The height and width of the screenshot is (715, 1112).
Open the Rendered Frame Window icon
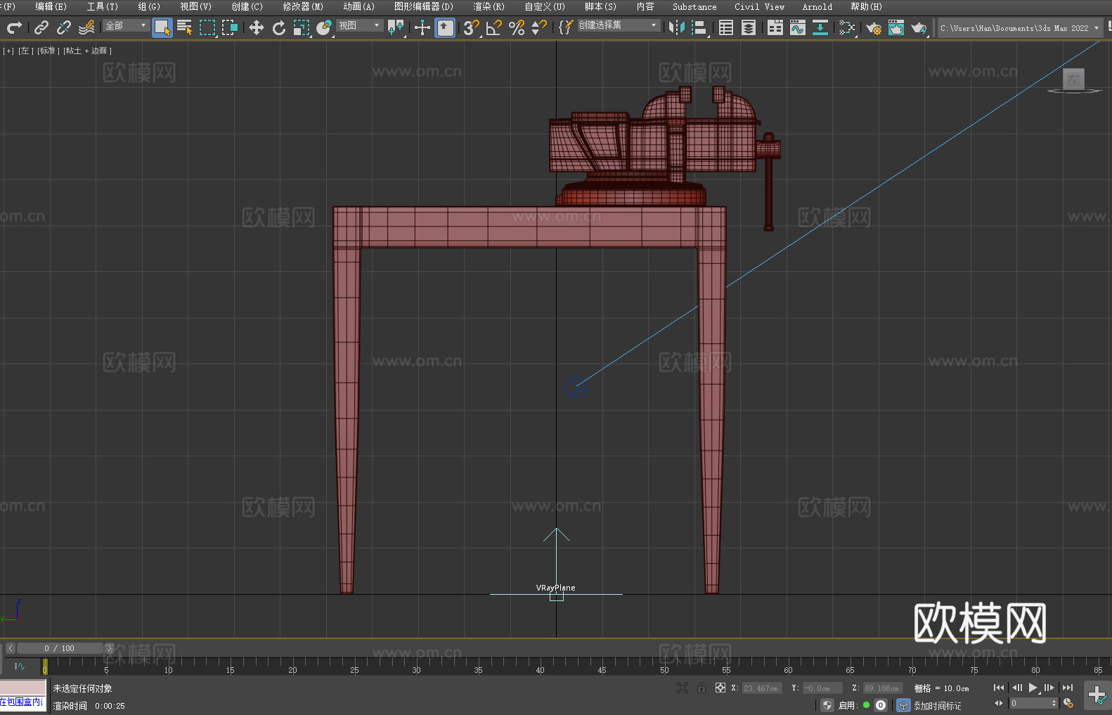[x=896, y=27]
